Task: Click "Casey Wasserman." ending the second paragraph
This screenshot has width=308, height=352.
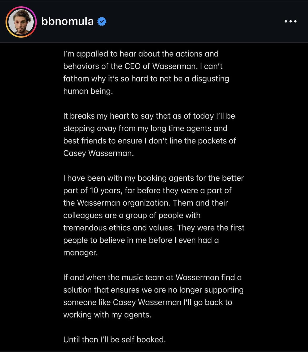Action: click(98, 153)
